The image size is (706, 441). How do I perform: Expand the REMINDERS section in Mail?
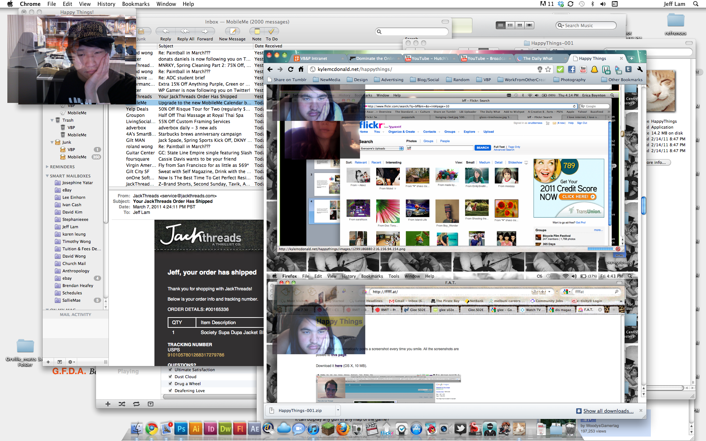click(47, 167)
